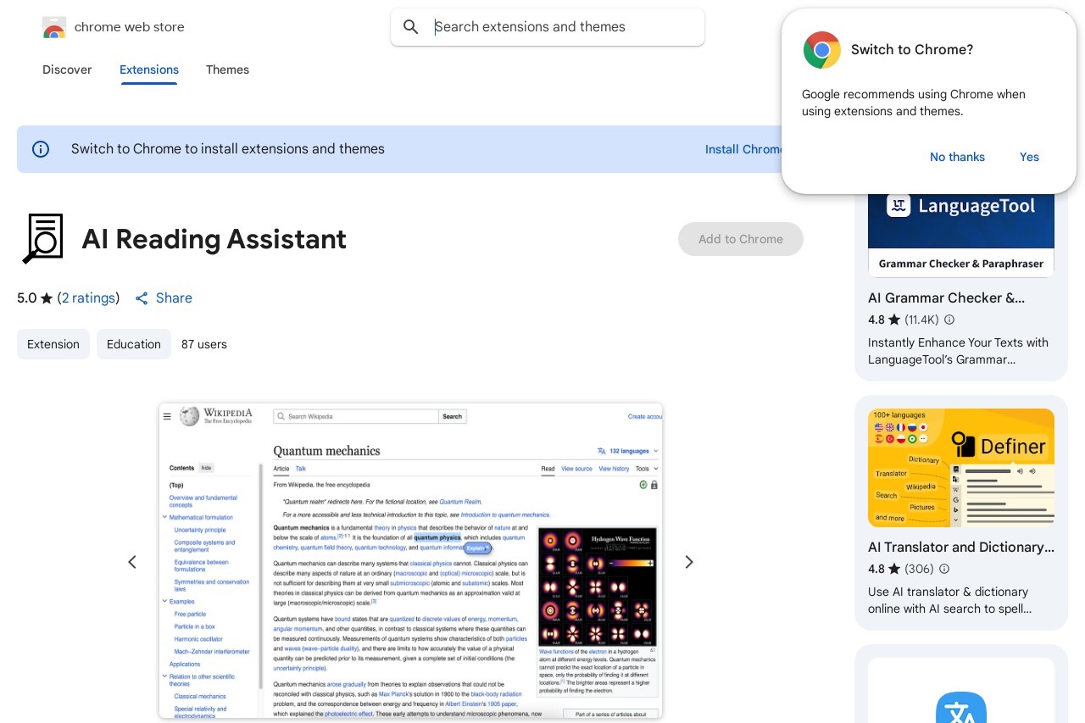The height and width of the screenshot is (723, 1085).
Task: Click the 5.0 star rating text
Action: coord(35,298)
